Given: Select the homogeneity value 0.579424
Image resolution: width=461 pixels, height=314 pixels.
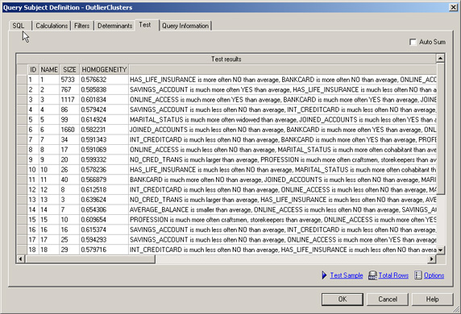Looking at the screenshot, I should pyautogui.click(x=104, y=109).
